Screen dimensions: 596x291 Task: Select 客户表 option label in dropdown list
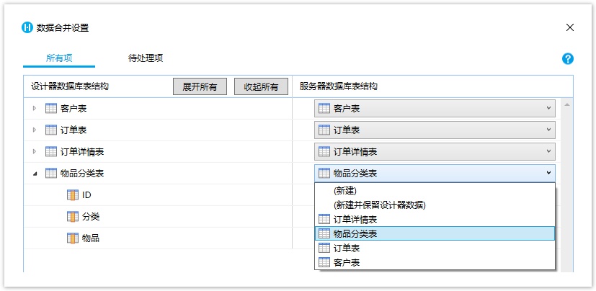(x=346, y=263)
